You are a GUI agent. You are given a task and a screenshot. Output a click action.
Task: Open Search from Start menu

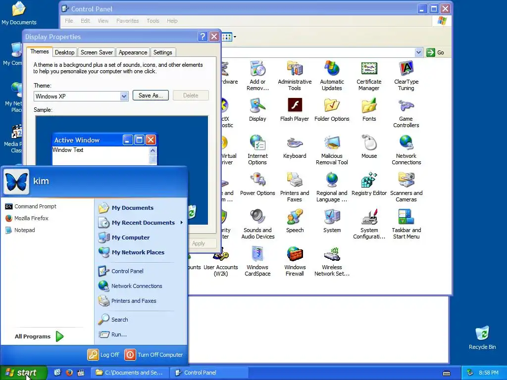coord(113,320)
